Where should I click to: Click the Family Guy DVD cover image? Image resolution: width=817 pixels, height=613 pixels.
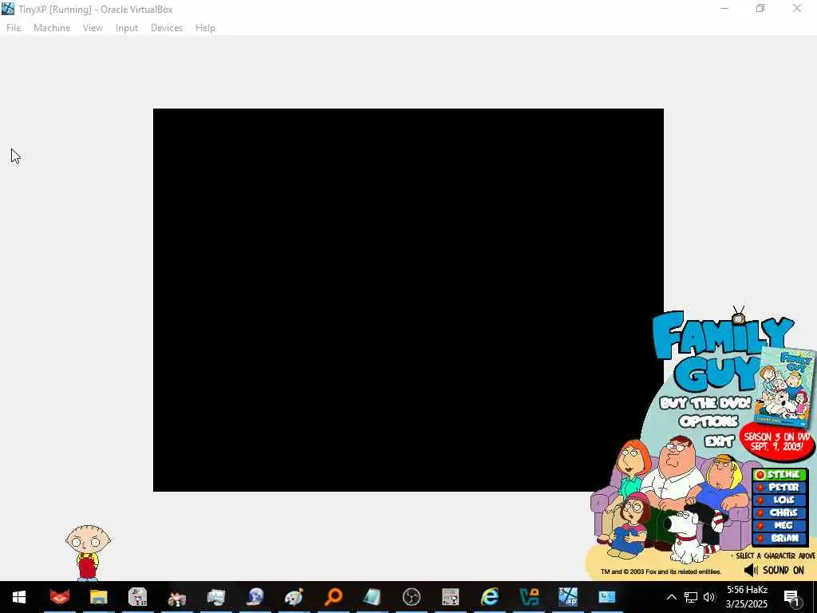(x=786, y=387)
